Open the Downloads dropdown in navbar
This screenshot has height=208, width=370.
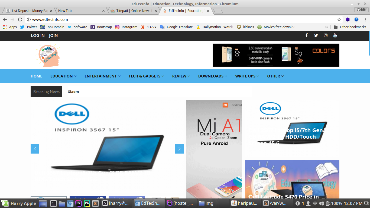[213, 76]
